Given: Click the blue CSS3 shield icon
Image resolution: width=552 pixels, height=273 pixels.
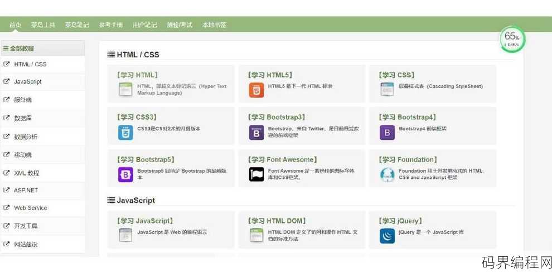Looking at the screenshot, I should (x=125, y=133).
